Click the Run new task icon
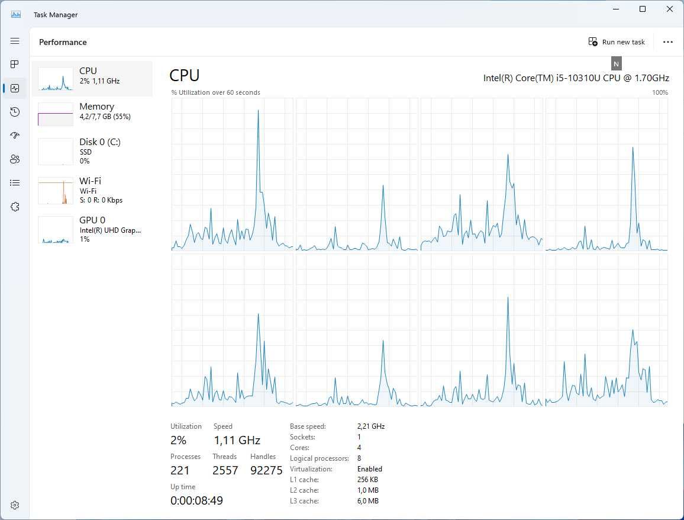 point(593,42)
